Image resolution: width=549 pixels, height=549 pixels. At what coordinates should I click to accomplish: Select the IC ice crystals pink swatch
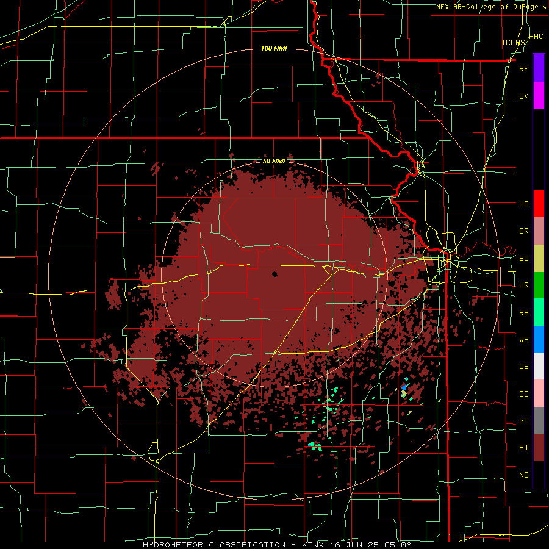point(539,393)
